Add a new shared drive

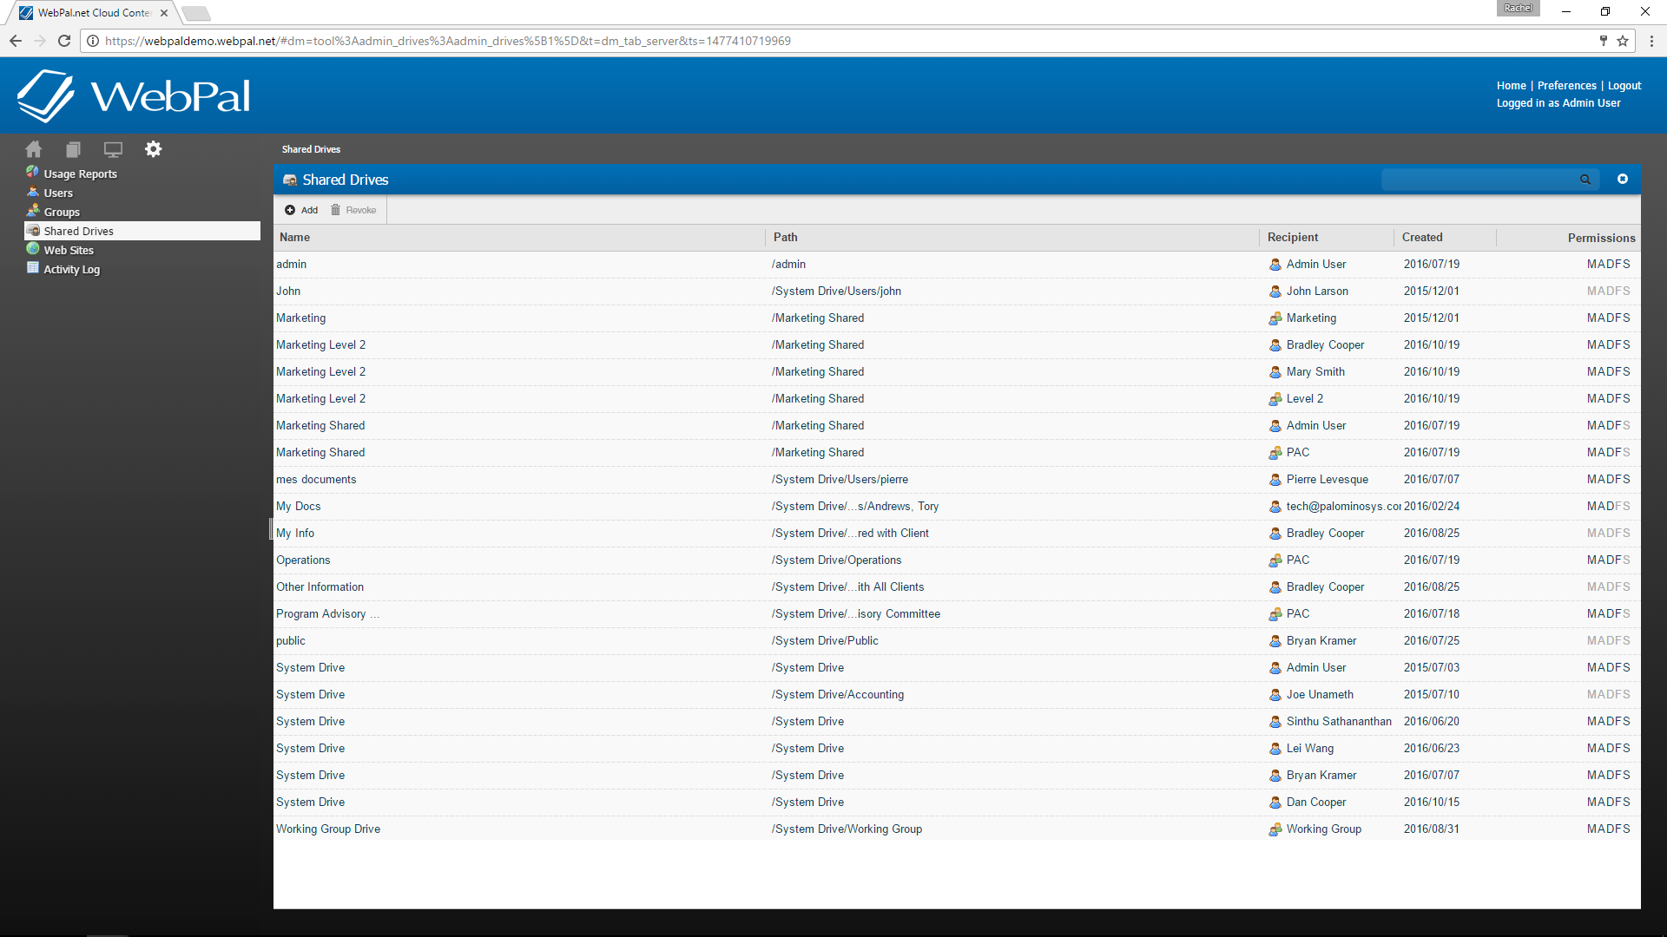point(301,210)
